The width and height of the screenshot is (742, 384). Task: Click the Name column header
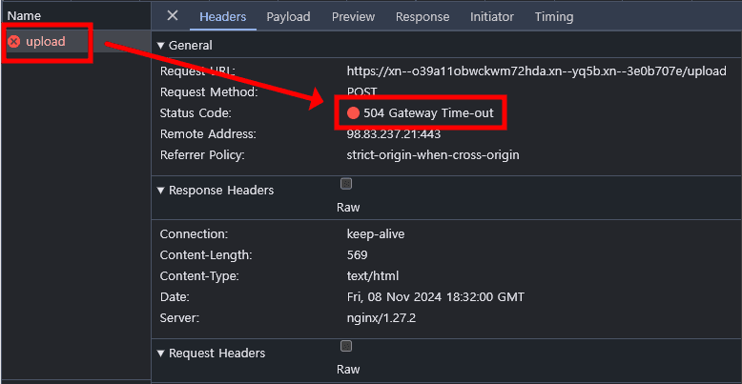click(x=24, y=16)
